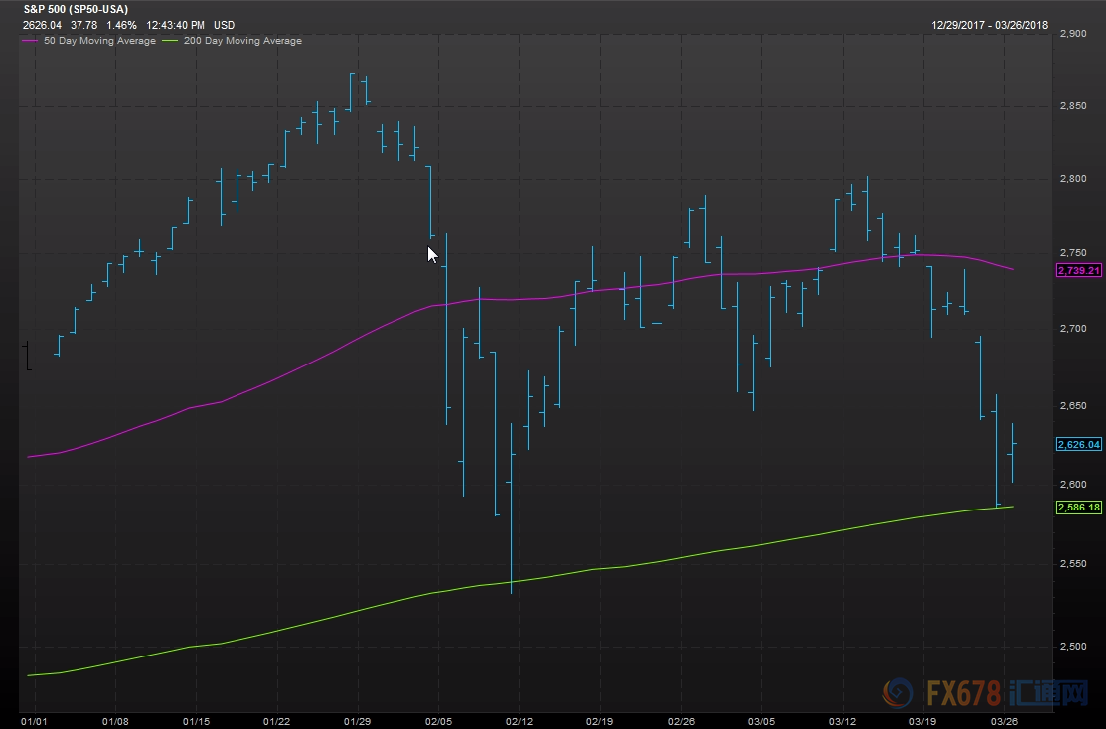This screenshot has height=729, width=1106.
Task: Click the 2,500 label on the price axis
Action: (1073, 646)
